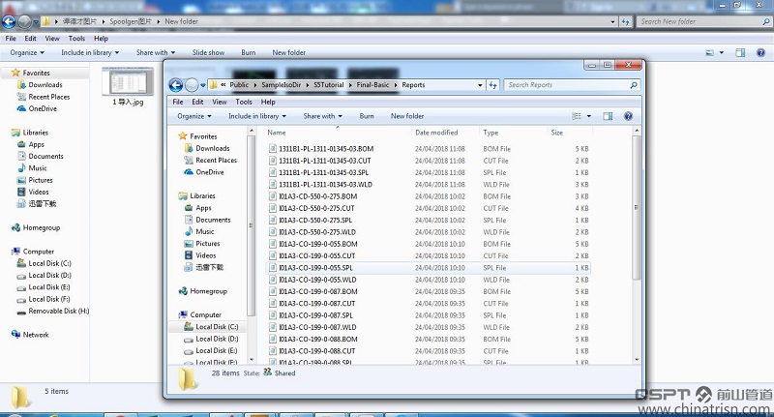
Task: Click the refresh icon beside the Reports address bar
Action: [x=494, y=85]
